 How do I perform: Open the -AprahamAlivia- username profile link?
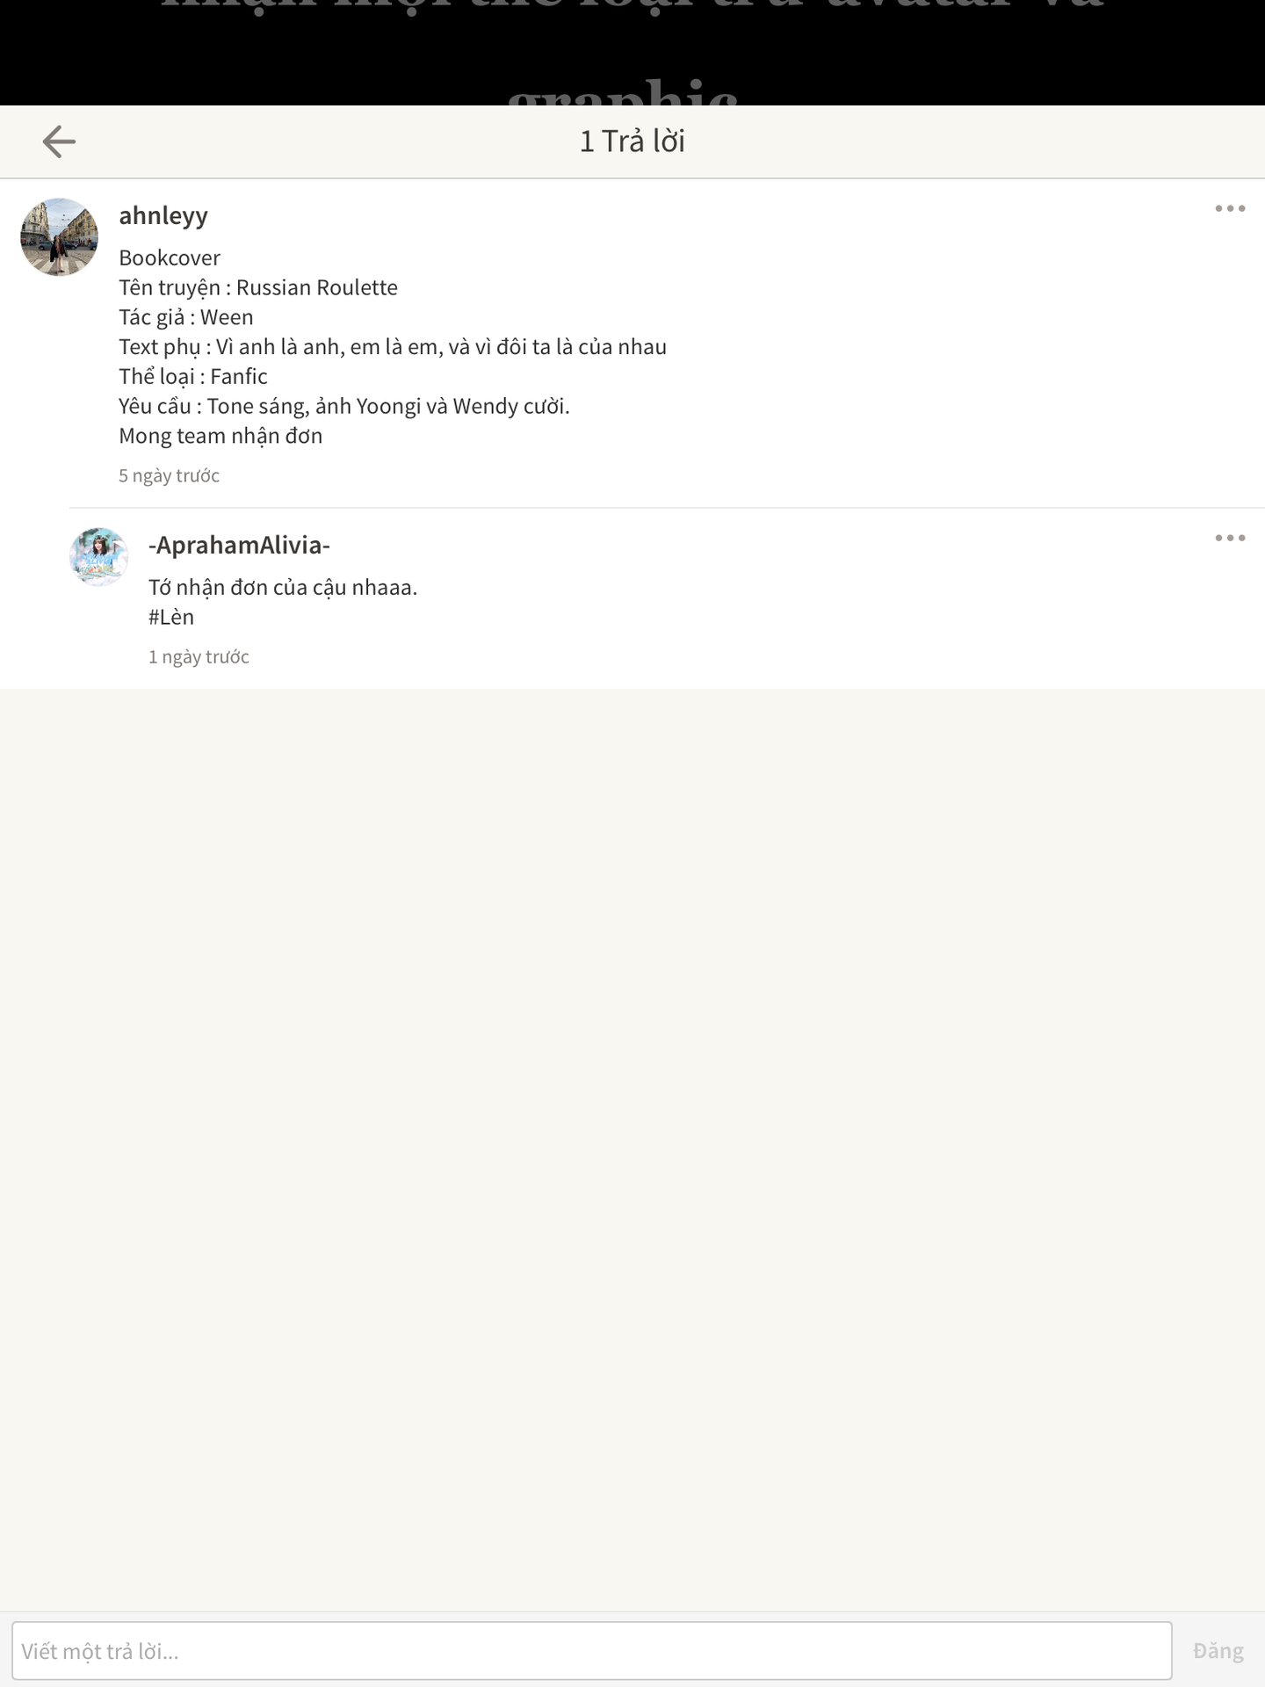pyautogui.click(x=239, y=545)
